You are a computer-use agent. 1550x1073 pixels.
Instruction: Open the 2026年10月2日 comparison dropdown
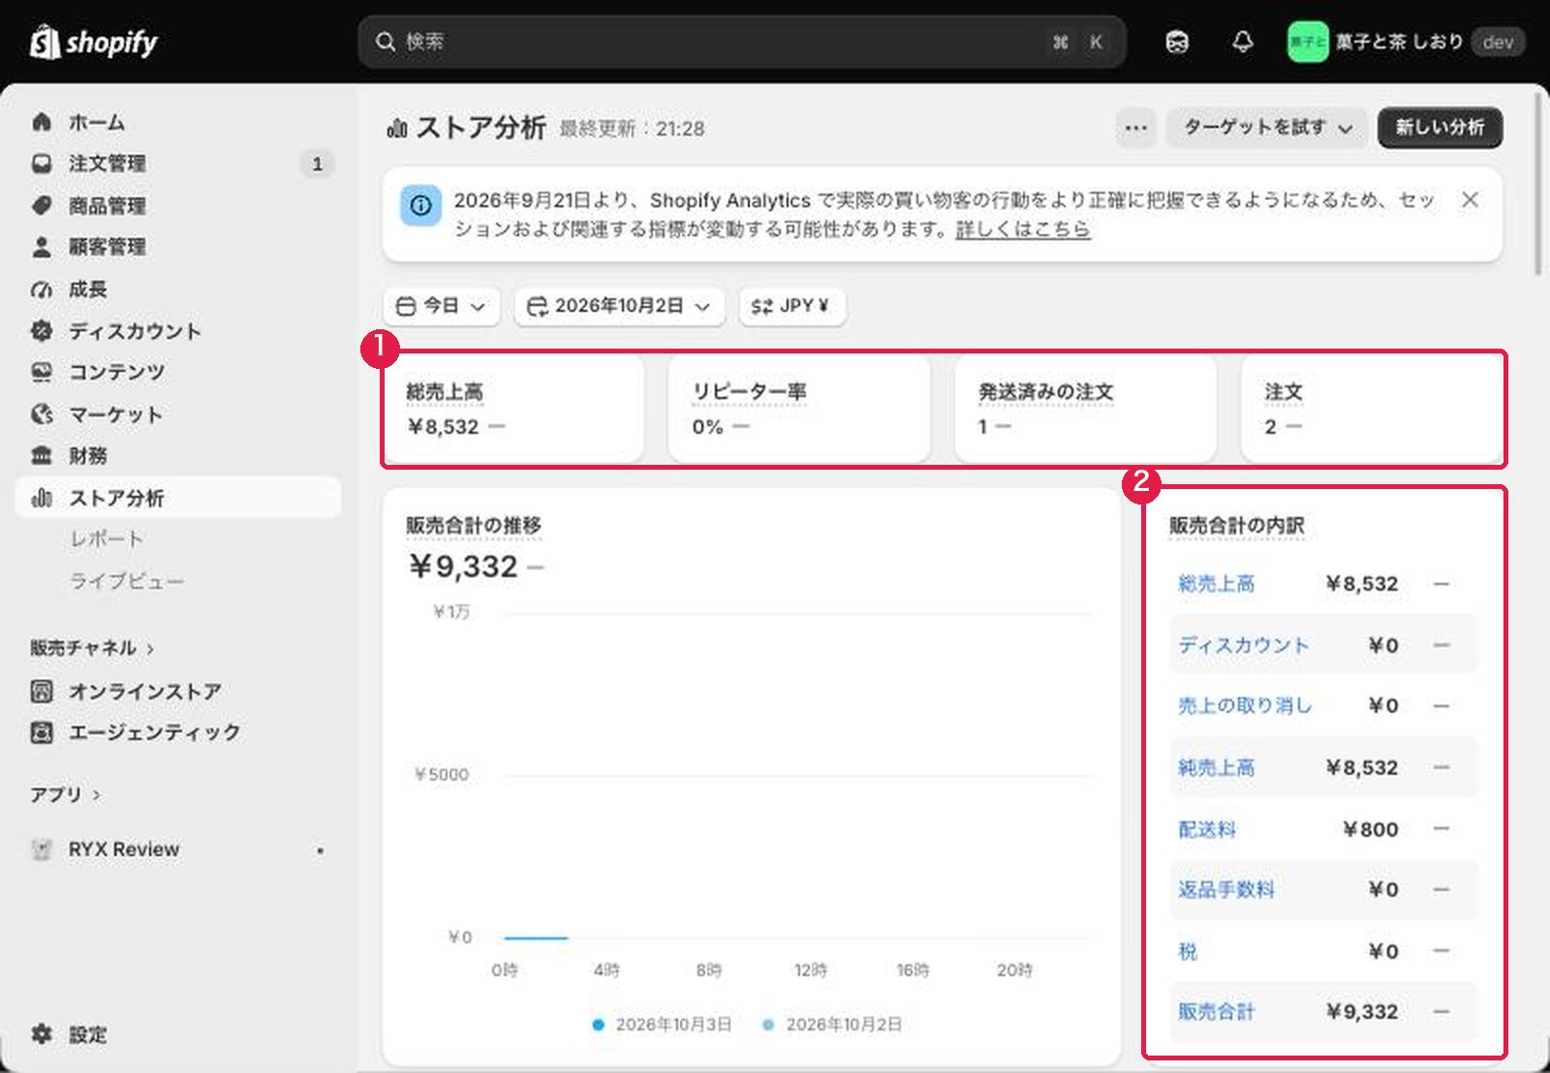620,306
